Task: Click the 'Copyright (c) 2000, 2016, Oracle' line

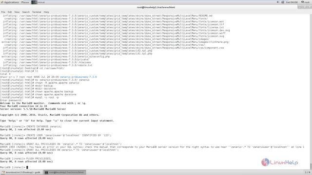Action: [x=50, y=115]
